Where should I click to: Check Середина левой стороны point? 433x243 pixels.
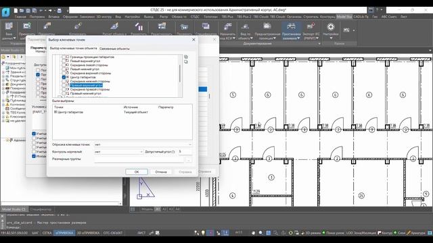pyautogui.click(x=64, y=65)
